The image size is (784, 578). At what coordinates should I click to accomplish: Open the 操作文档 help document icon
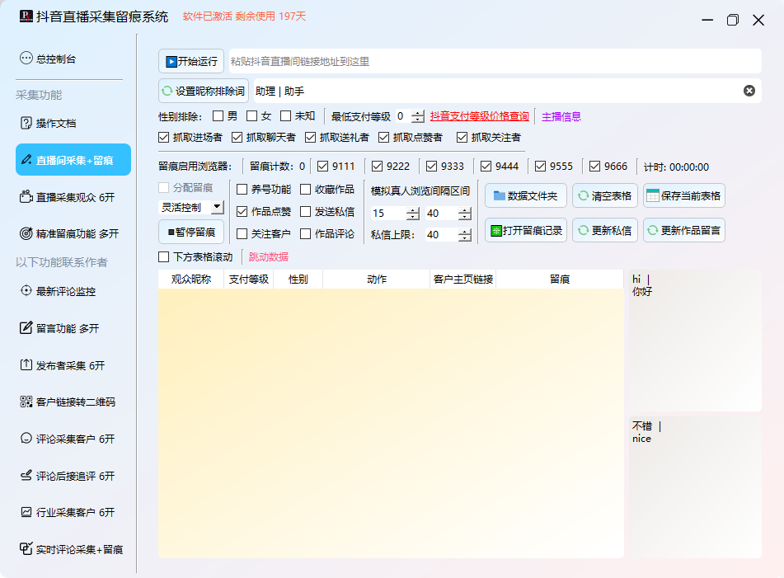26,123
